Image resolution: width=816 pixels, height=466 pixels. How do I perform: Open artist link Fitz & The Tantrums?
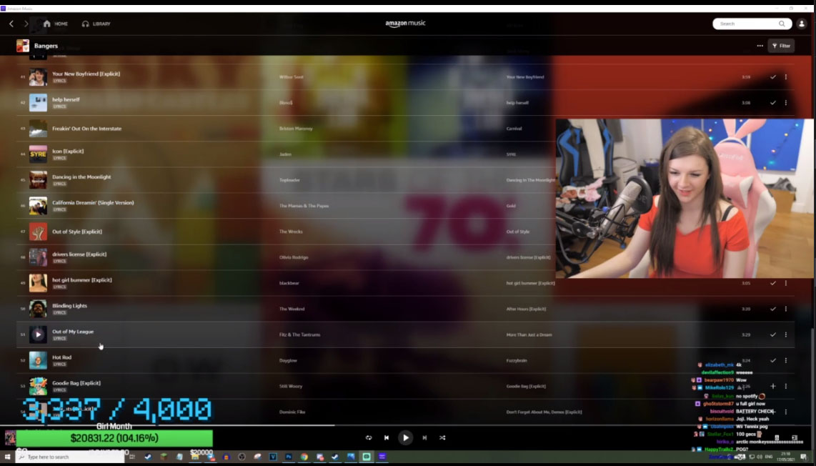click(x=300, y=334)
